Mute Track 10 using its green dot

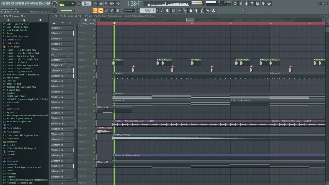coord(94,77)
